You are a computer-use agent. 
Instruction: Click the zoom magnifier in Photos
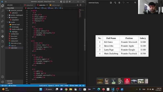[135, 3]
